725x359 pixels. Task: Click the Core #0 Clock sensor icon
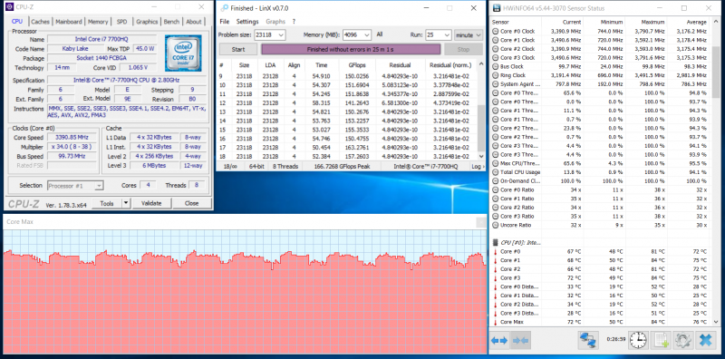click(495, 31)
